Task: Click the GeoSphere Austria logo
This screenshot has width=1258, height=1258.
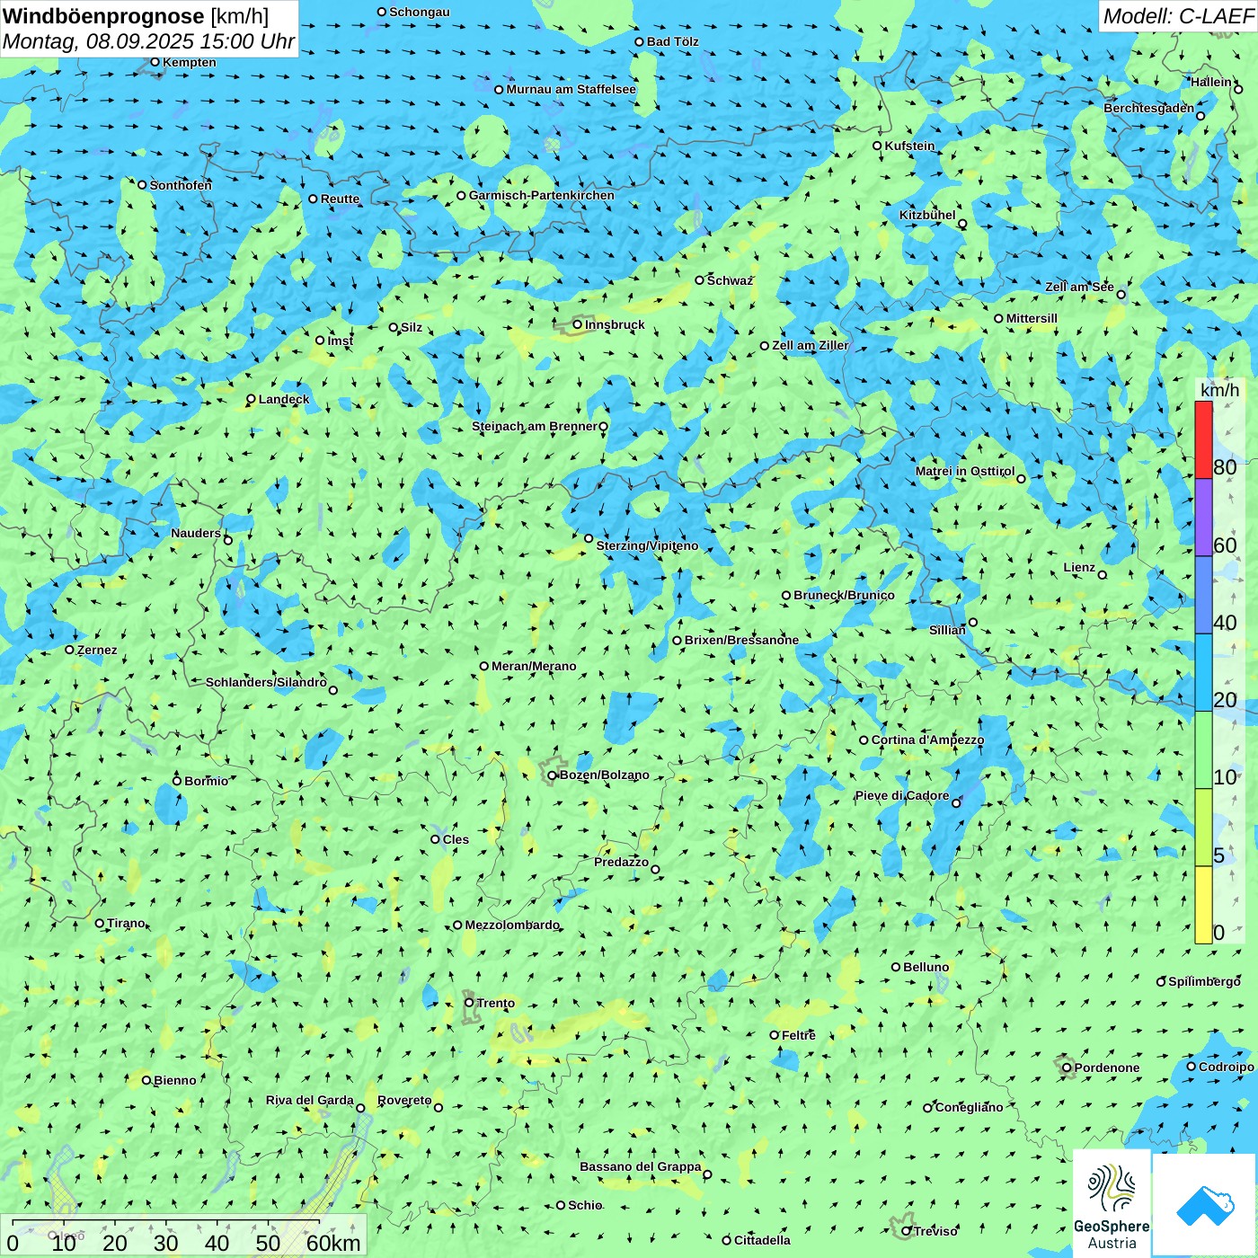Action: [x=1112, y=1204]
